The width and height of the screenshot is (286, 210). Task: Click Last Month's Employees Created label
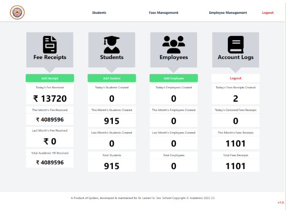(174, 133)
